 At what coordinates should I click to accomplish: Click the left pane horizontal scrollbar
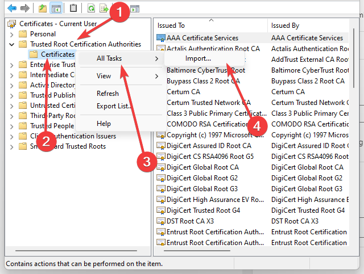(x=76, y=251)
